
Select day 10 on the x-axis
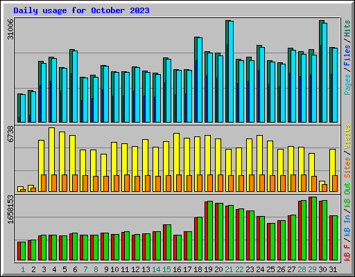tap(114, 269)
